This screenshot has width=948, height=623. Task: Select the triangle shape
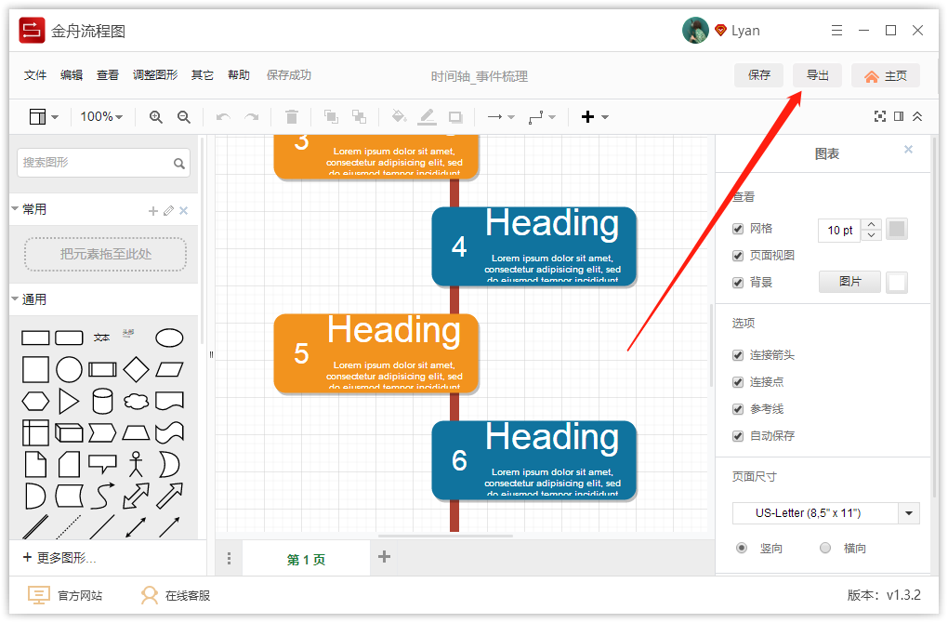[69, 401]
